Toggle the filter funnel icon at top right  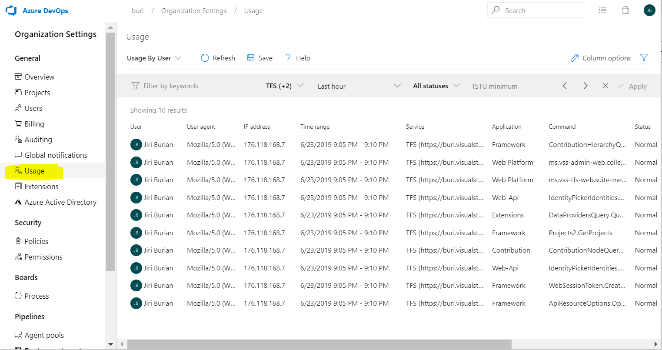coord(644,57)
